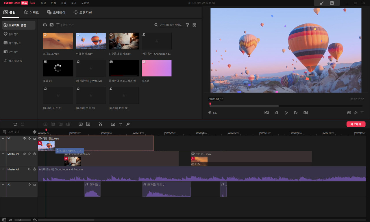Open the clip filter funnel icon
Image resolution: width=370 pixels, height=222 pixels.
click(188, 25)
